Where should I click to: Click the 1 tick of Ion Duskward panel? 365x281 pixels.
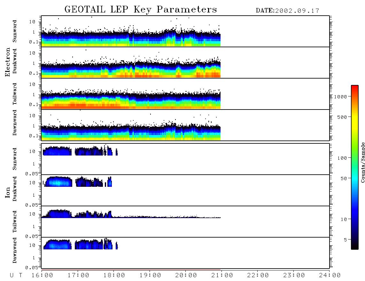pos(34,195)
